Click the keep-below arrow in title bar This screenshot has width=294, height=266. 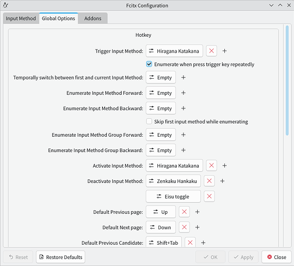click(271, 5)
